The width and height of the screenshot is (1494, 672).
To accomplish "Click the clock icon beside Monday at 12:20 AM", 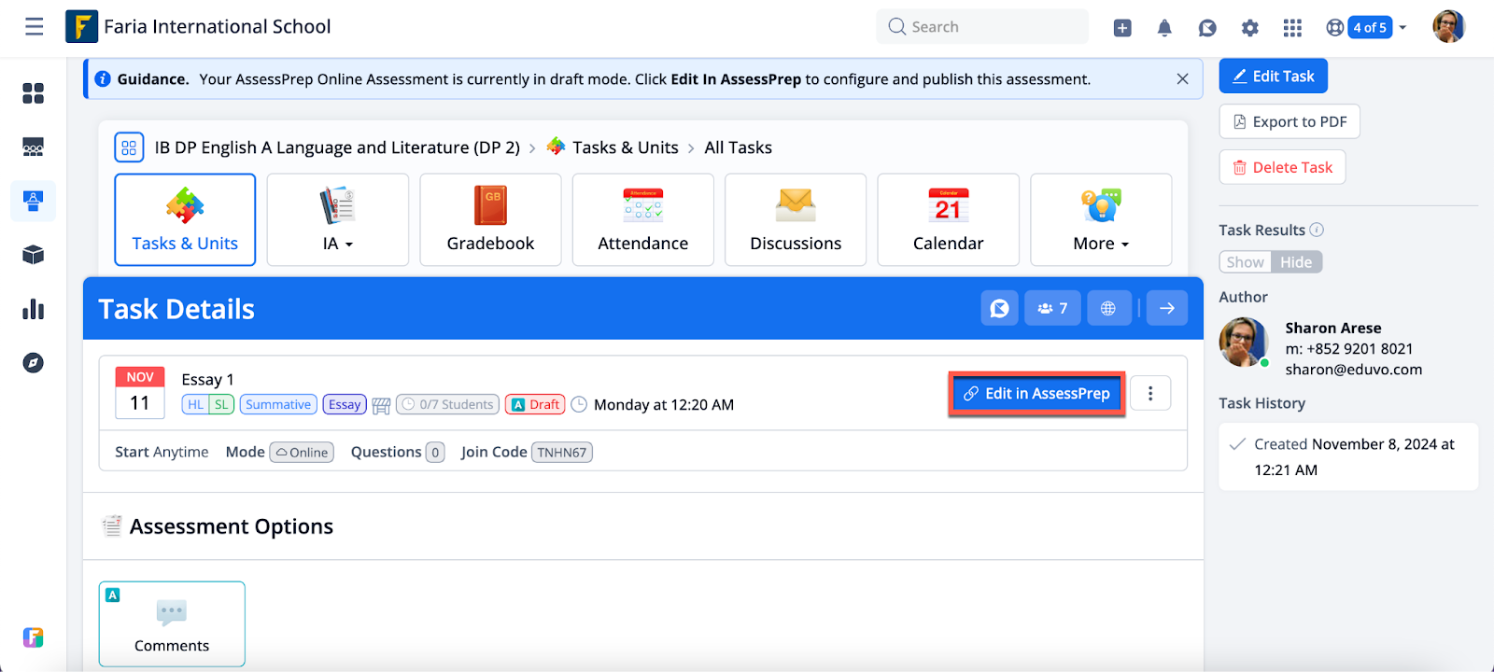I will tap(579, 404).
